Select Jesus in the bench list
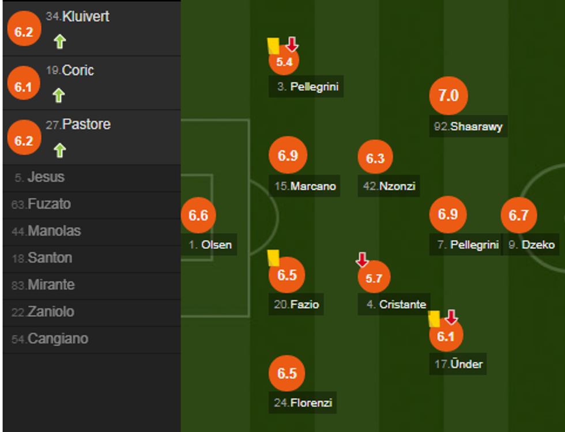565x432 pixels. tap(46, 177)
